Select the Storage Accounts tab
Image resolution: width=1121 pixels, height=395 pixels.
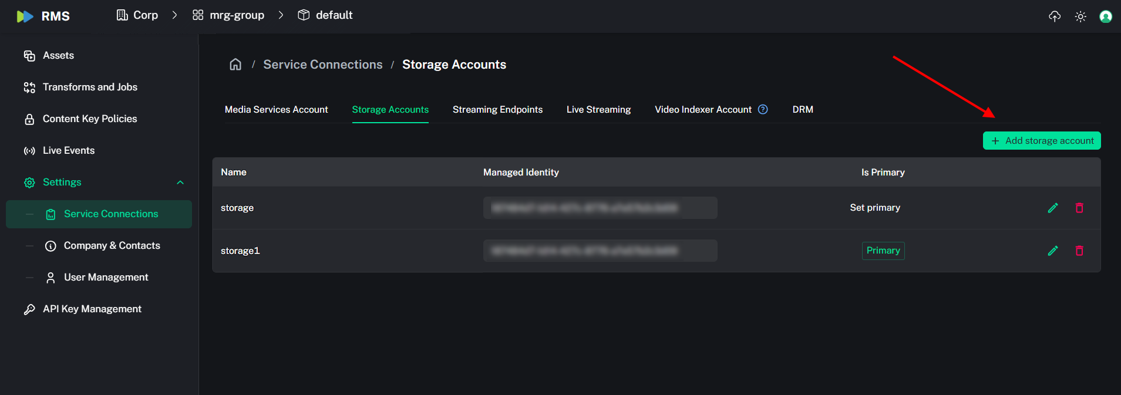click(x=391, y=110)
